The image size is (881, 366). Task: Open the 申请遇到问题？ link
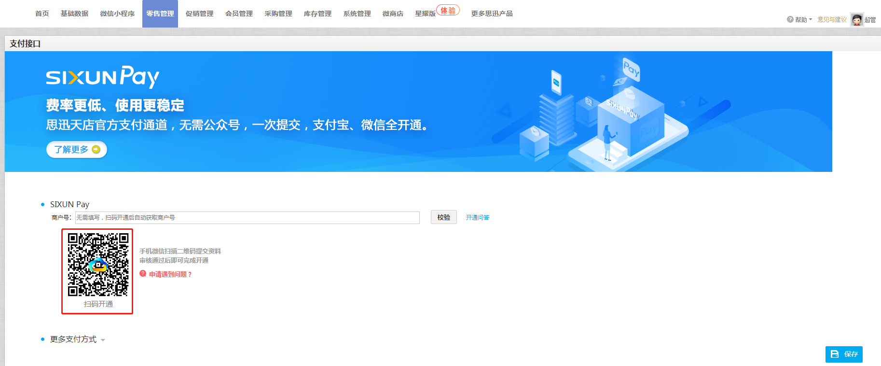pos(170,274)
